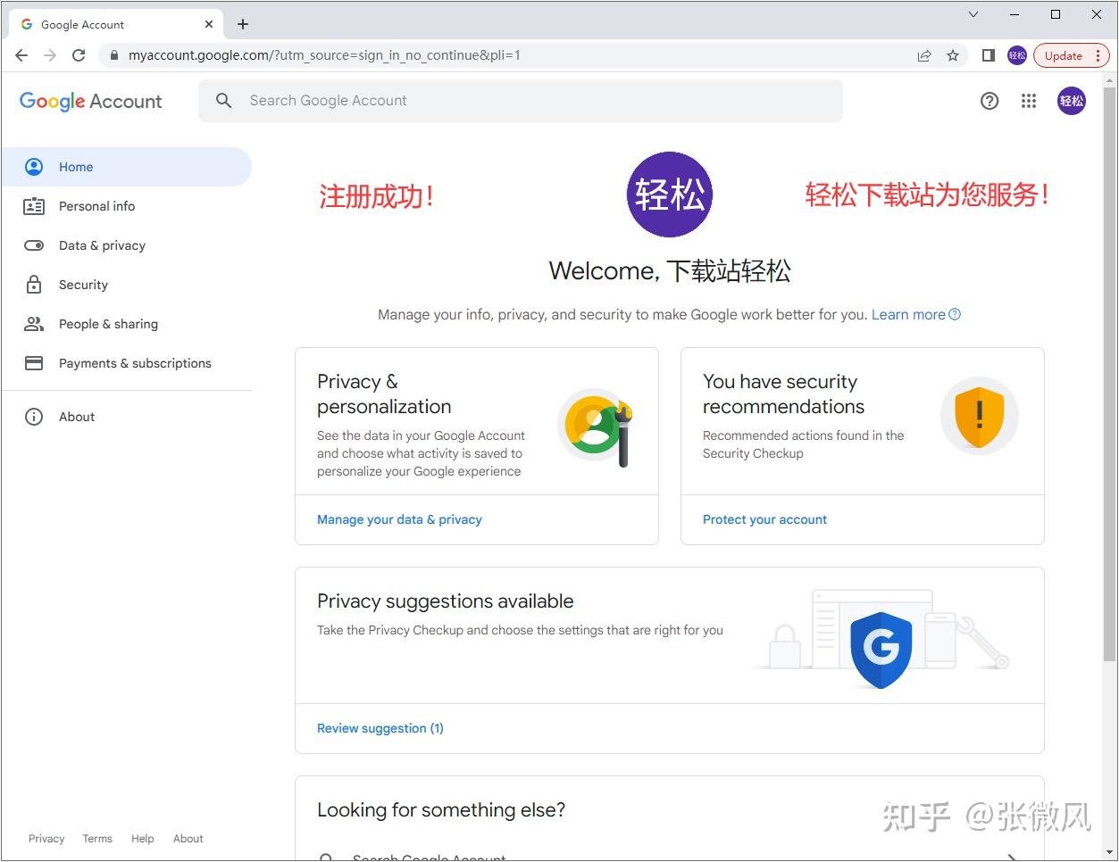
Task: Open Payments & subscriptions in the sidebar
Action: click(127, 363)
